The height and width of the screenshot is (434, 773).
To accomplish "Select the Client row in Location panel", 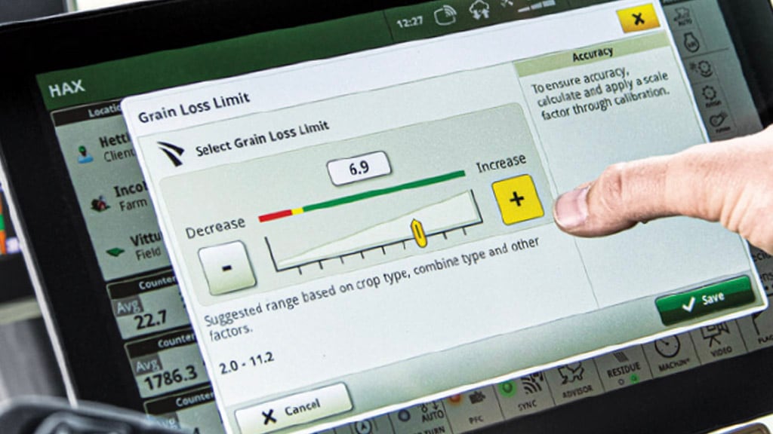I will click(x=105, y=148).
